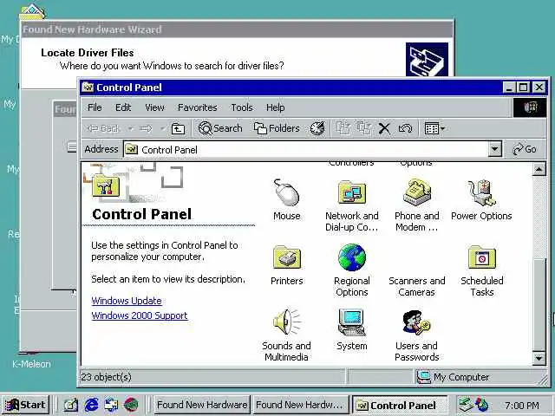555x416 pixels.
Task: Click the Control Panel taskbar button
Action: (399, 405)
